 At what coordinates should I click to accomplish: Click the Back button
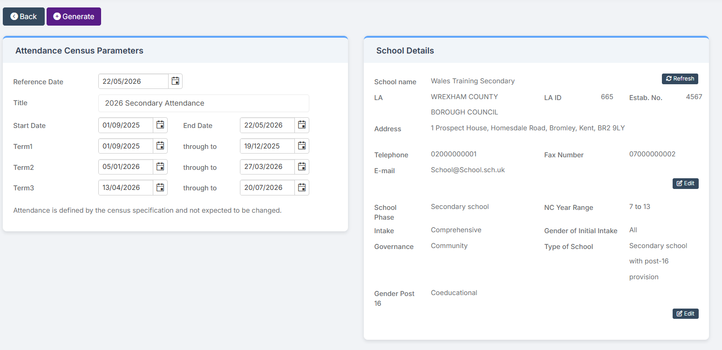(x=24, y=16)
